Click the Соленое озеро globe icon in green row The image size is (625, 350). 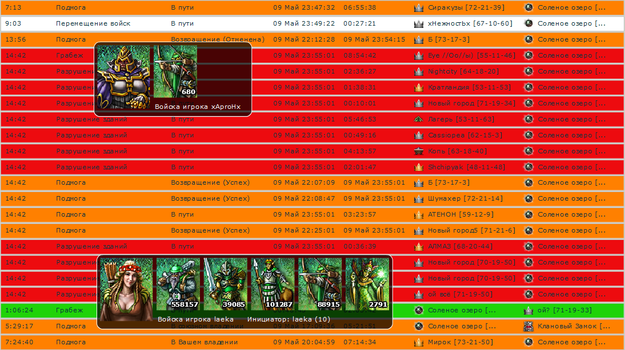tap(419, 310)
